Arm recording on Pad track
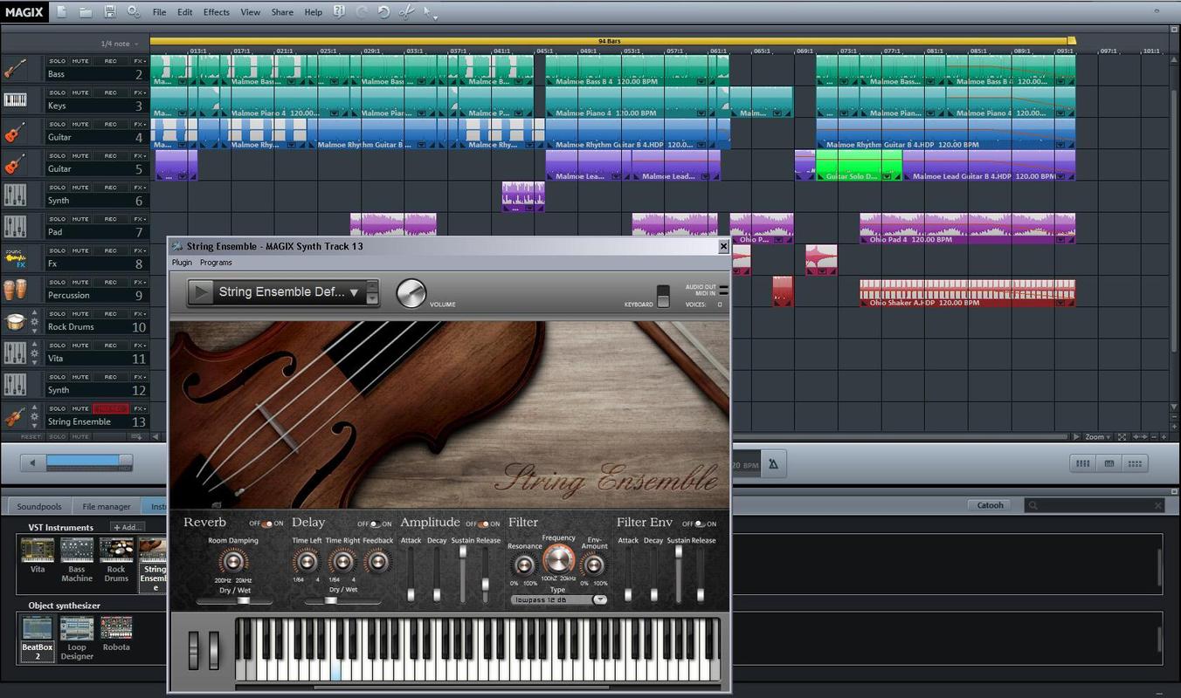Image resolution: width=1181 pixels, height=698 pixels. 110,219
